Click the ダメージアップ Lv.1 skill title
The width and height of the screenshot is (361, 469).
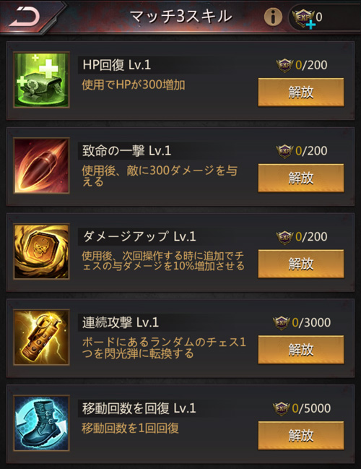[139, 236]
